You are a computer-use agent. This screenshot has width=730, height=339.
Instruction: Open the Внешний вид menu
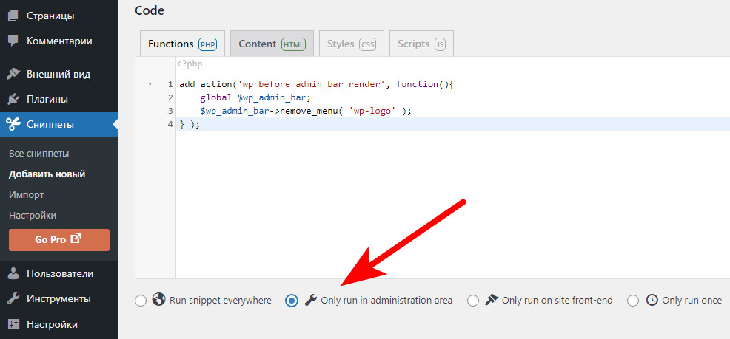59,75
